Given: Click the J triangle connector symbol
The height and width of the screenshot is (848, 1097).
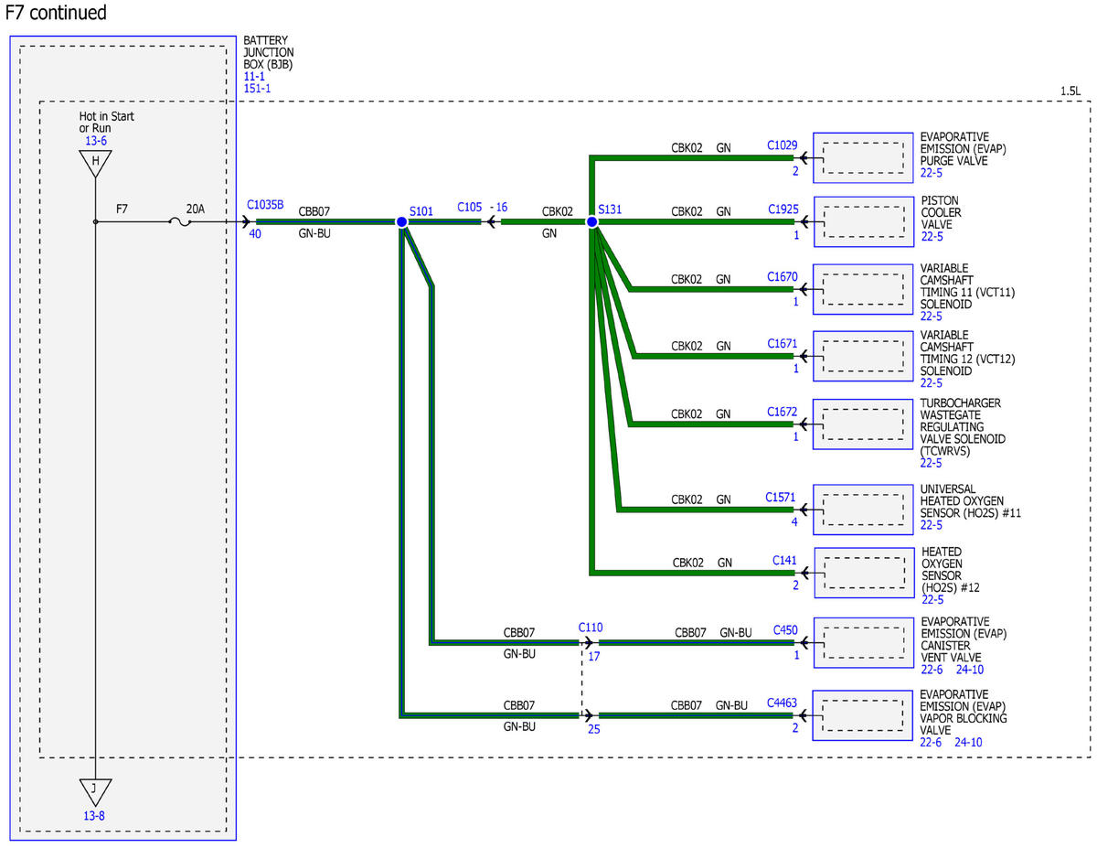Looking at the screenshot, I should coord(95,789).
